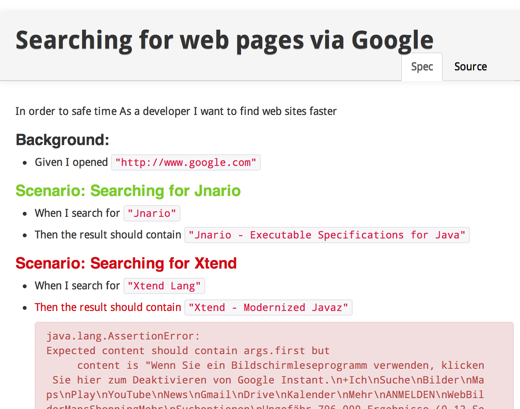Select the Spec tab
Viewport: 520px width, 409px height.
click(422, 67)
